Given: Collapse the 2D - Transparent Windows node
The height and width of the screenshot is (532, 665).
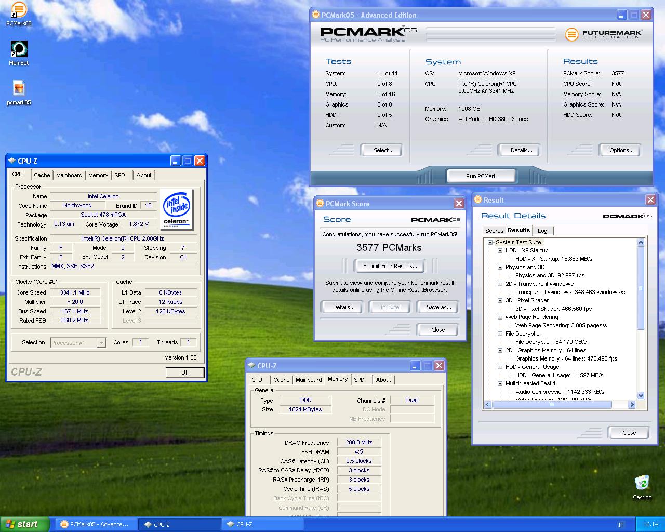Looking at the screenshot, I should tap(500, 284).
